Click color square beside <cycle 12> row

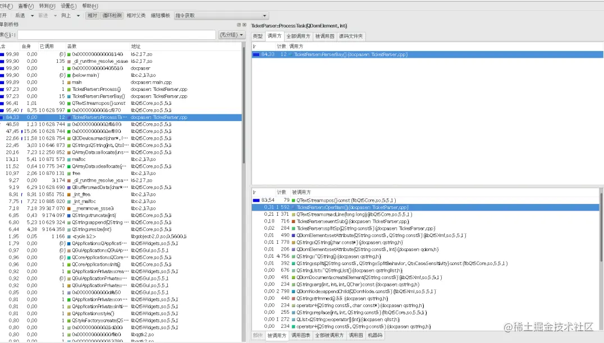click(x=69, y=237)
